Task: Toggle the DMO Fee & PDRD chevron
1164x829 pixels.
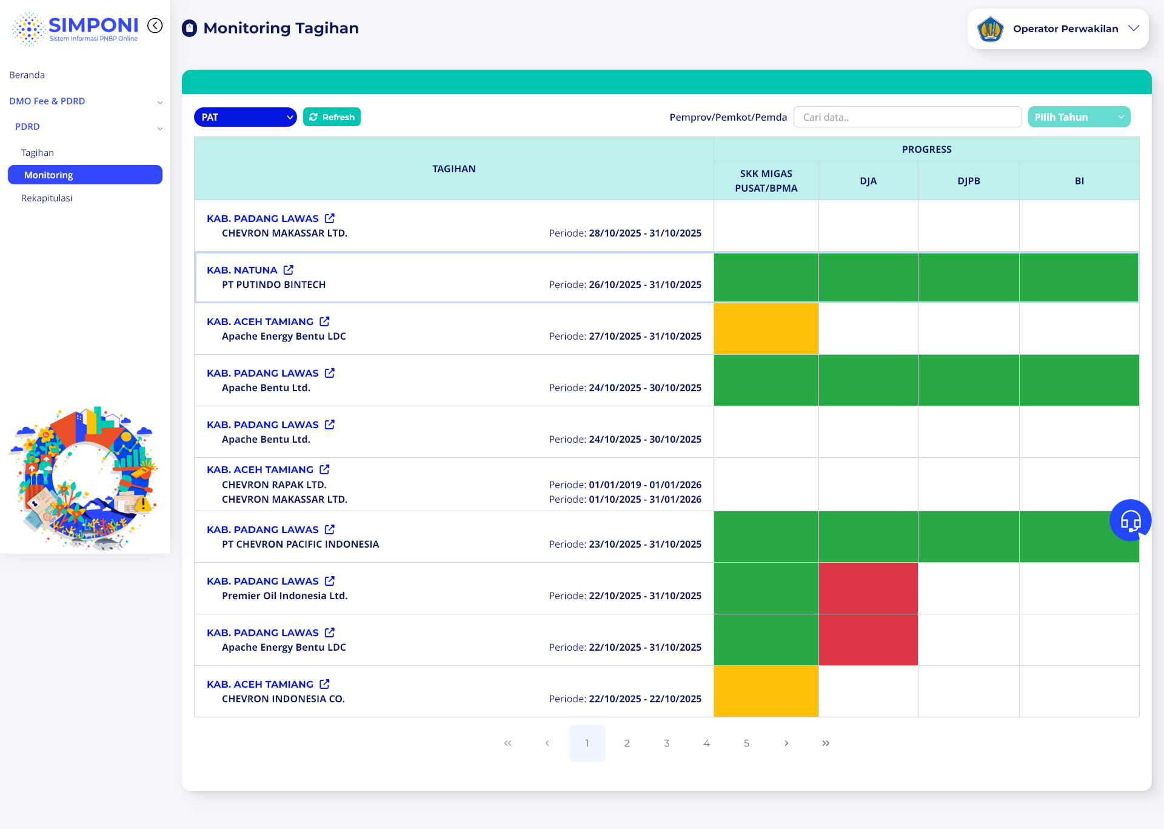Action: pos(160,102)
